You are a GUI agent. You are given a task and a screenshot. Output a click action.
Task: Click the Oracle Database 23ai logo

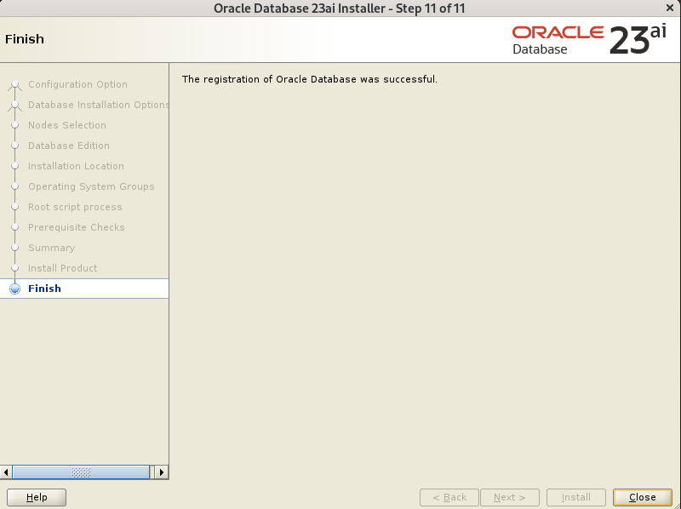tap(589, 40)
